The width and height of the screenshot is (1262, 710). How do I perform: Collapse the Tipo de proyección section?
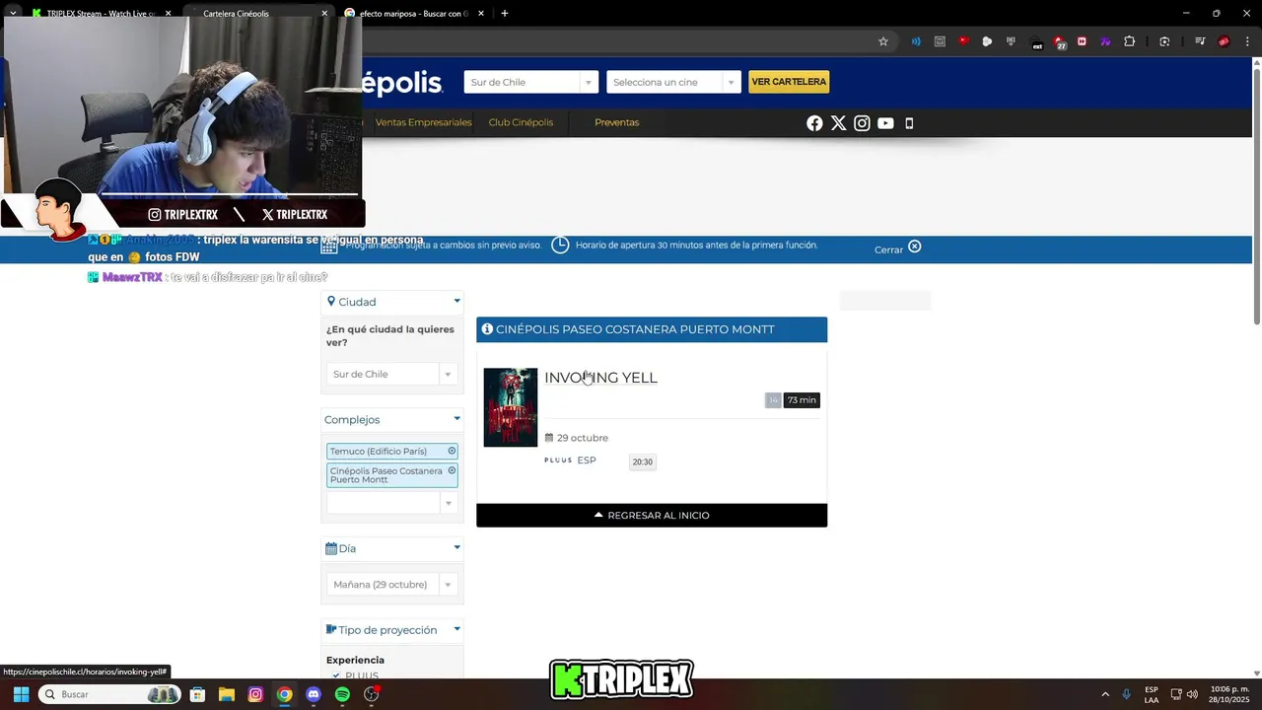click(x=456, y=629)
